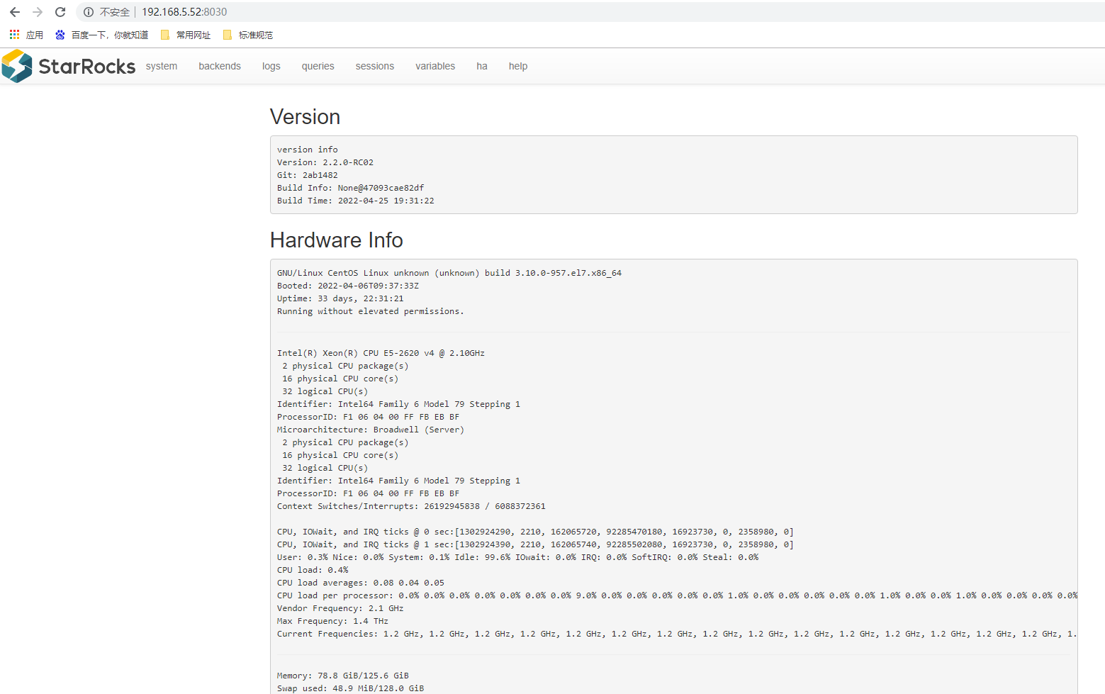
Task: Click the 'ticks @ 1 sec' line
Action: pyautogui.click(x=535, y=544)
